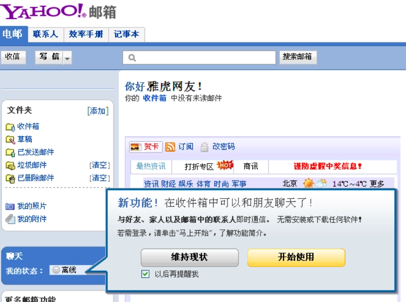Viewport: 406px width, 302px height.
Task: Click the greeting card image icon
Action: [136, 147]
